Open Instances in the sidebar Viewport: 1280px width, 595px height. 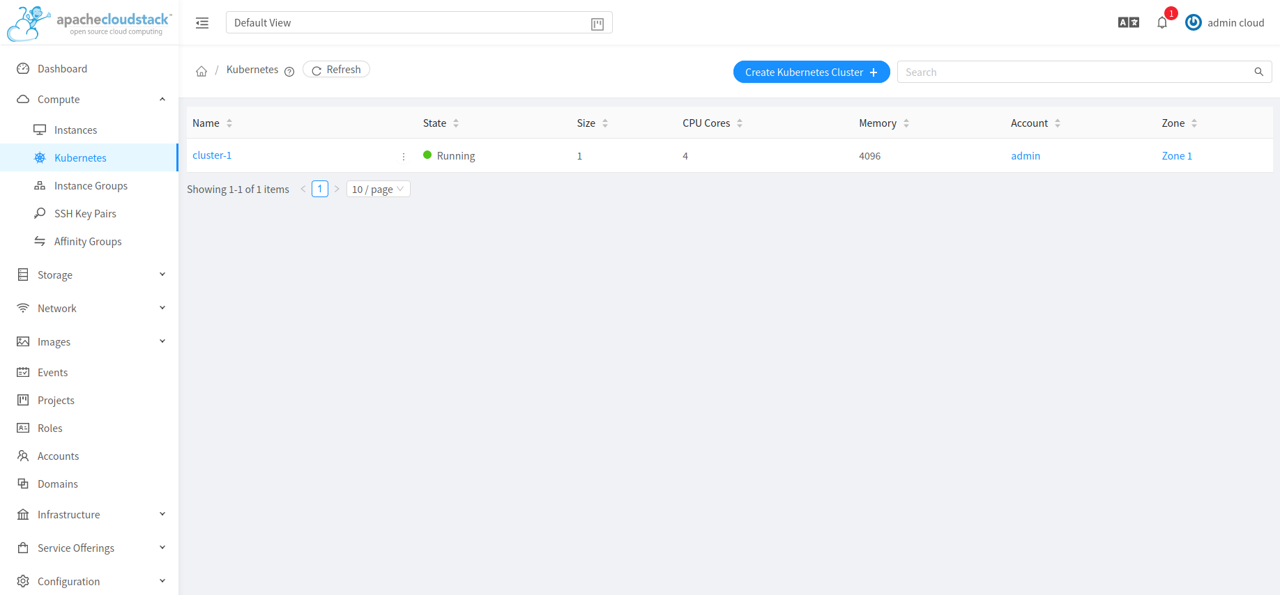75,130
